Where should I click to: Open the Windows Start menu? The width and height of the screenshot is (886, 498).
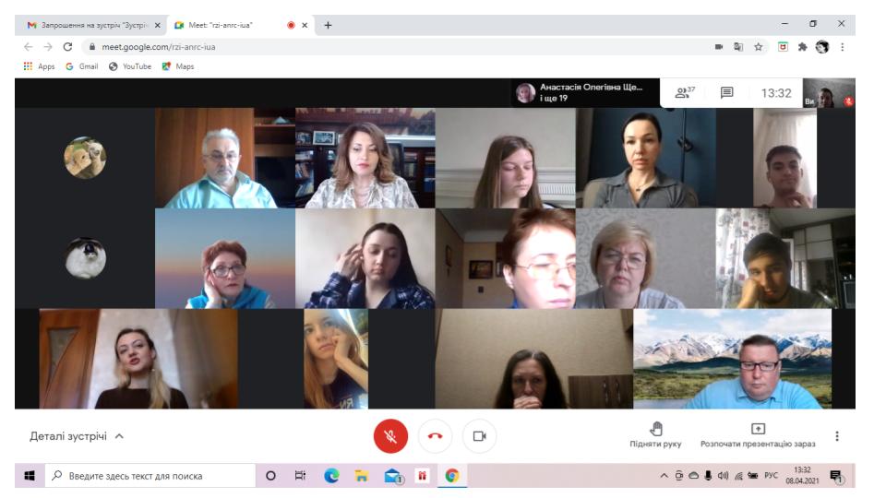coord(30,476)
